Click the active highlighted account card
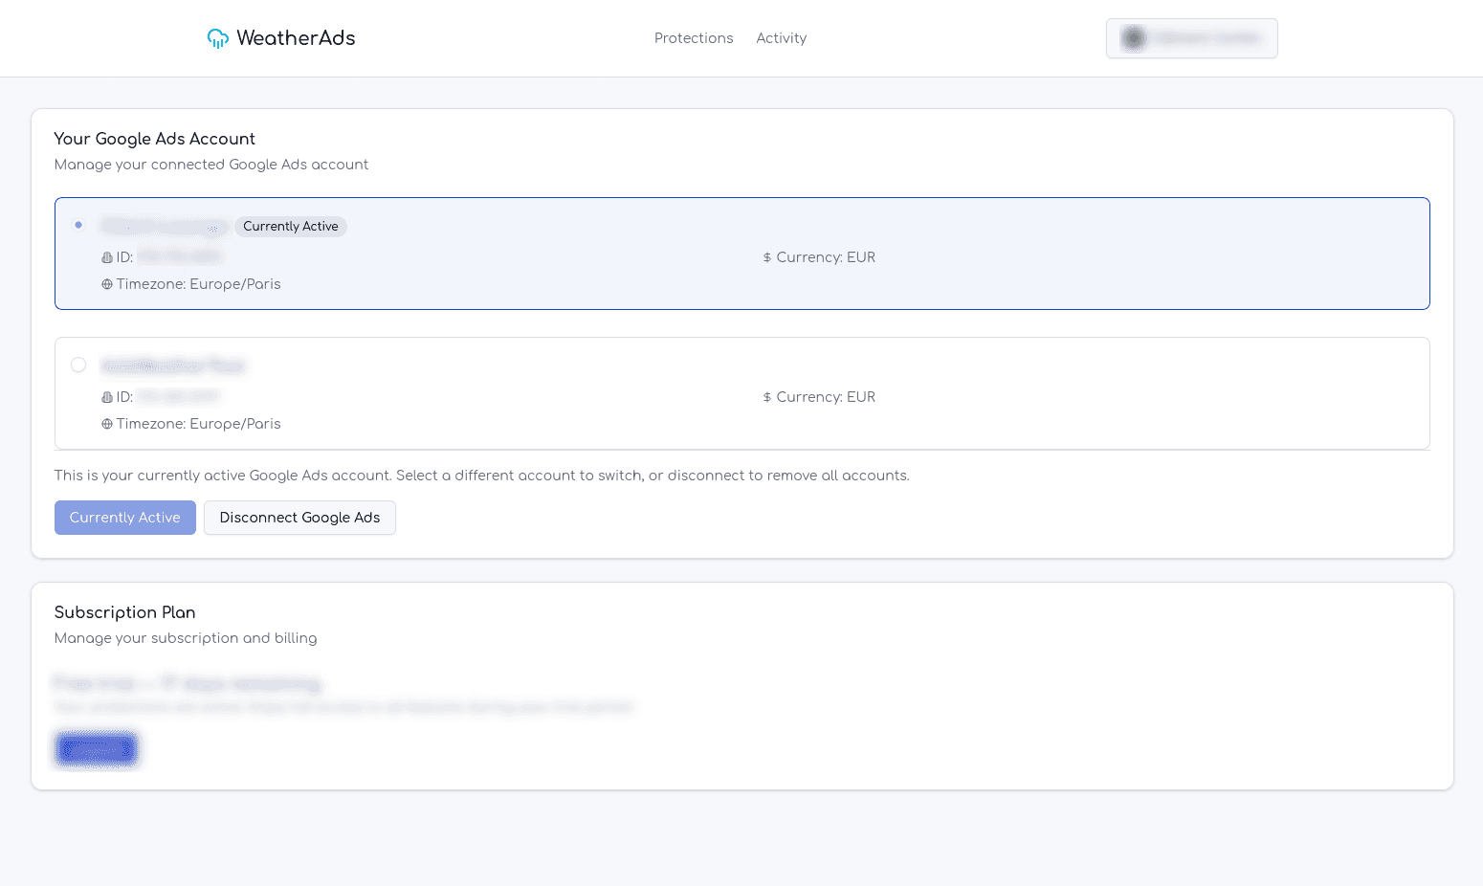Screen dimensions: 1483x886 pos(741,254)
